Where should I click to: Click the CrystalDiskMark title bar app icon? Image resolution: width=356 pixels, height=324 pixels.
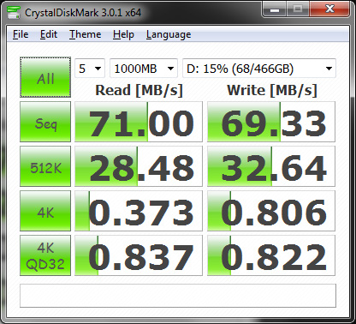[x=14, y=12]
